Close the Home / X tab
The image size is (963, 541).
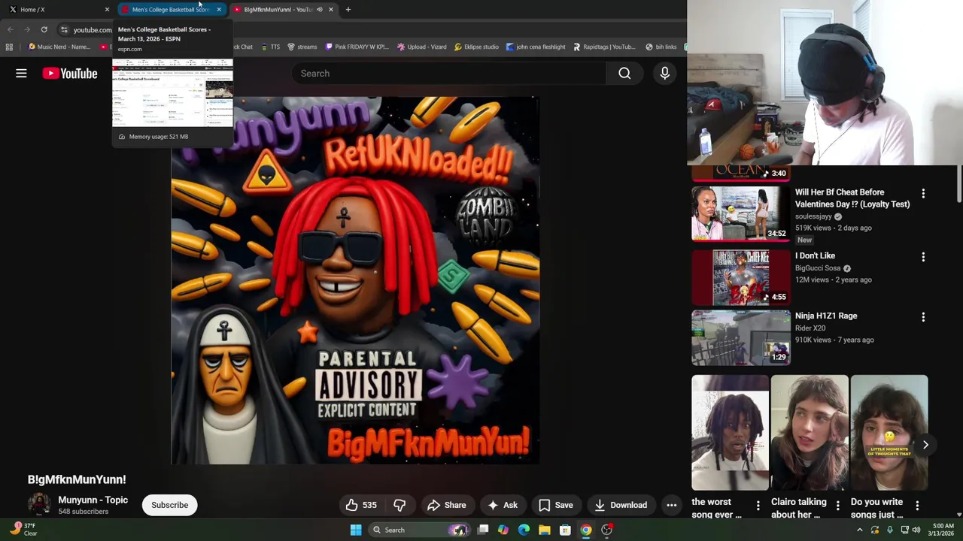(x=107, y=9)
